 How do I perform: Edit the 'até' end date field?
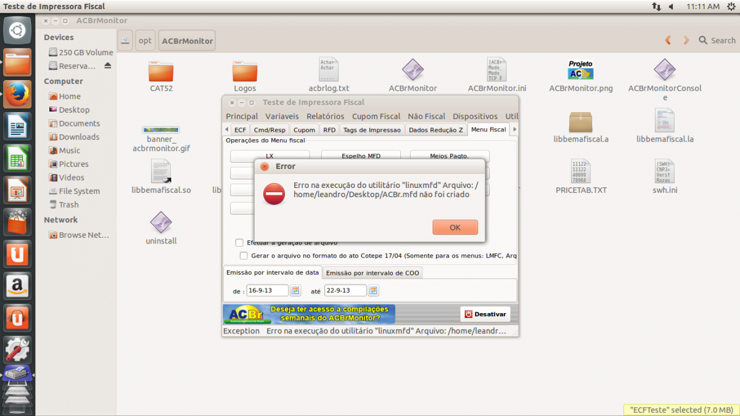pos(345,290)
